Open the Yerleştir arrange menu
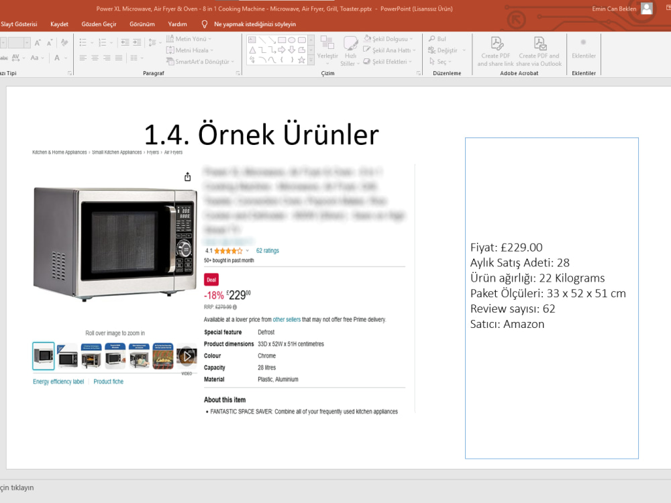 pos(327,50)
